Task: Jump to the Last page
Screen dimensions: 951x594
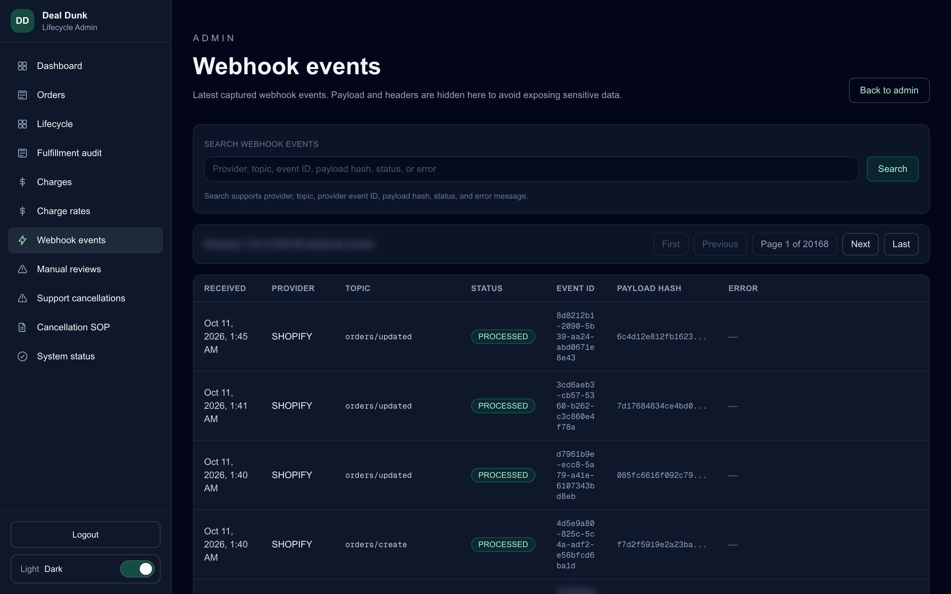Action: click(901, 244)
